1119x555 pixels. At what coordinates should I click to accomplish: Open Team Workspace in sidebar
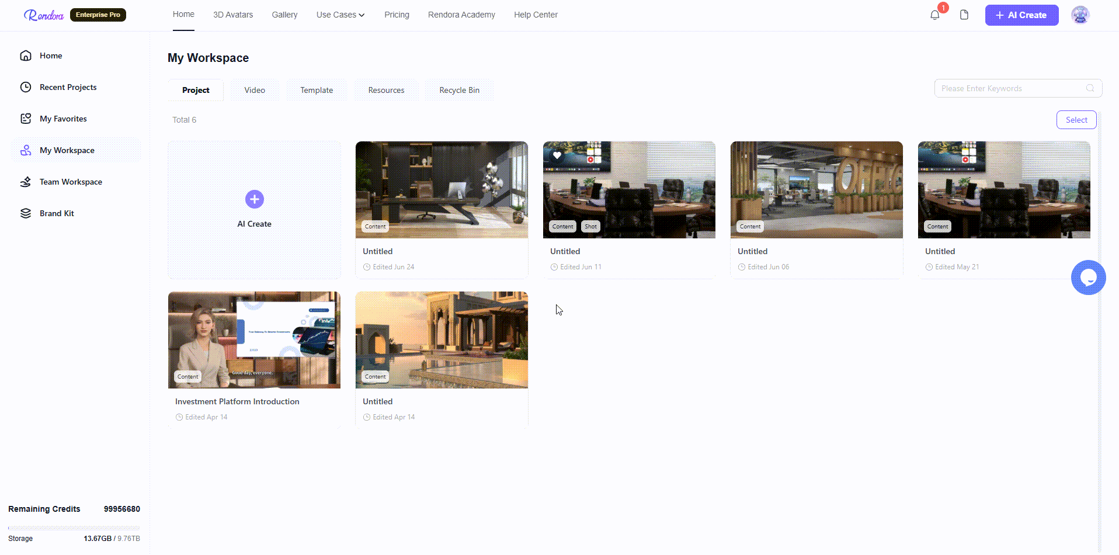point(71,182)
